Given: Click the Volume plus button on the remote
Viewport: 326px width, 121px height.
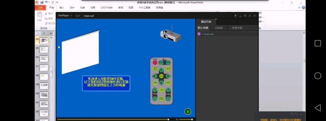Looking at the screenshot, I should (155, 90).
